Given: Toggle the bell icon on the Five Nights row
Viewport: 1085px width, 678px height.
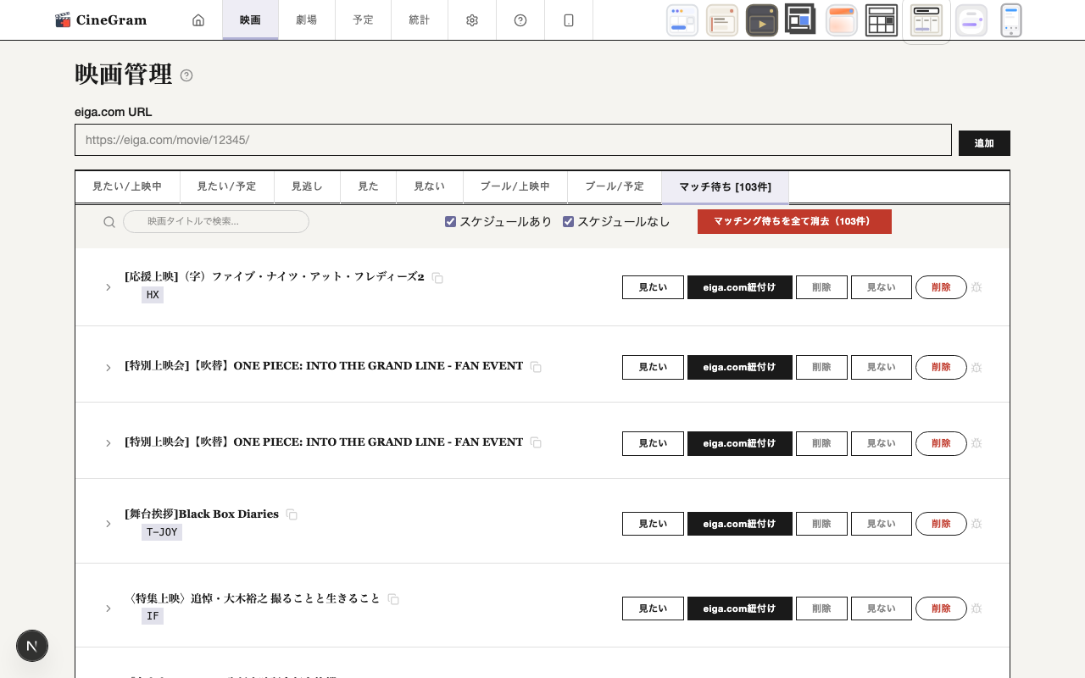Looking at the screenshot, I should click(976, 287).
